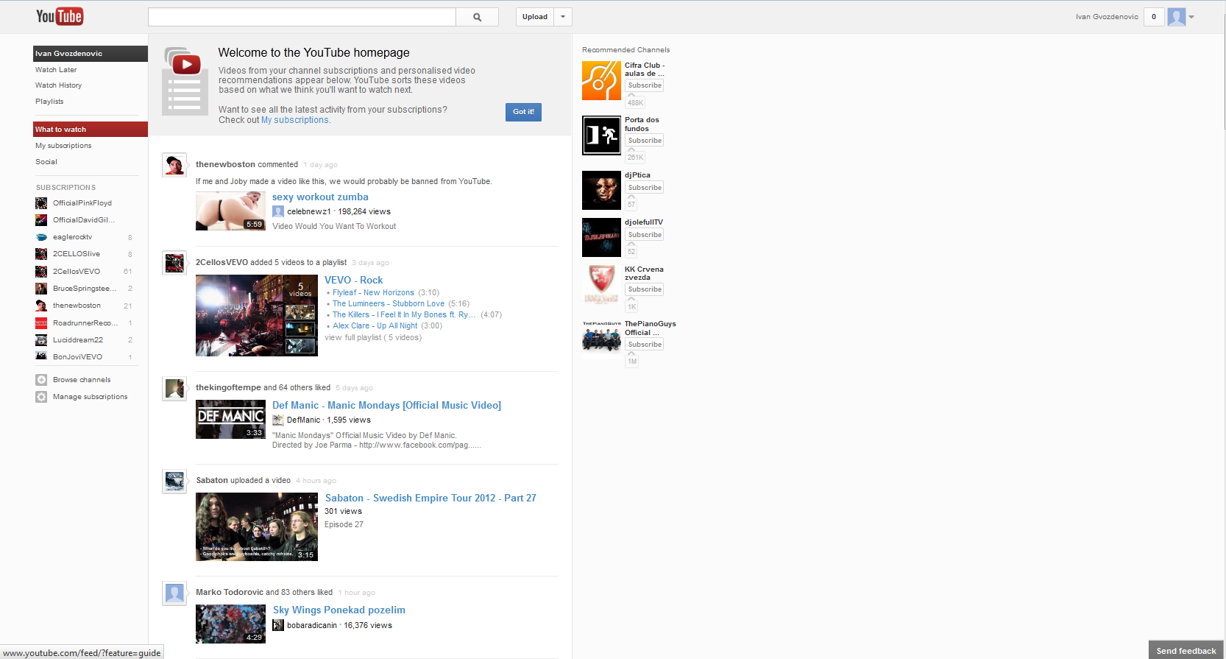
Task: Open Watch Later list
Action: 56,70
